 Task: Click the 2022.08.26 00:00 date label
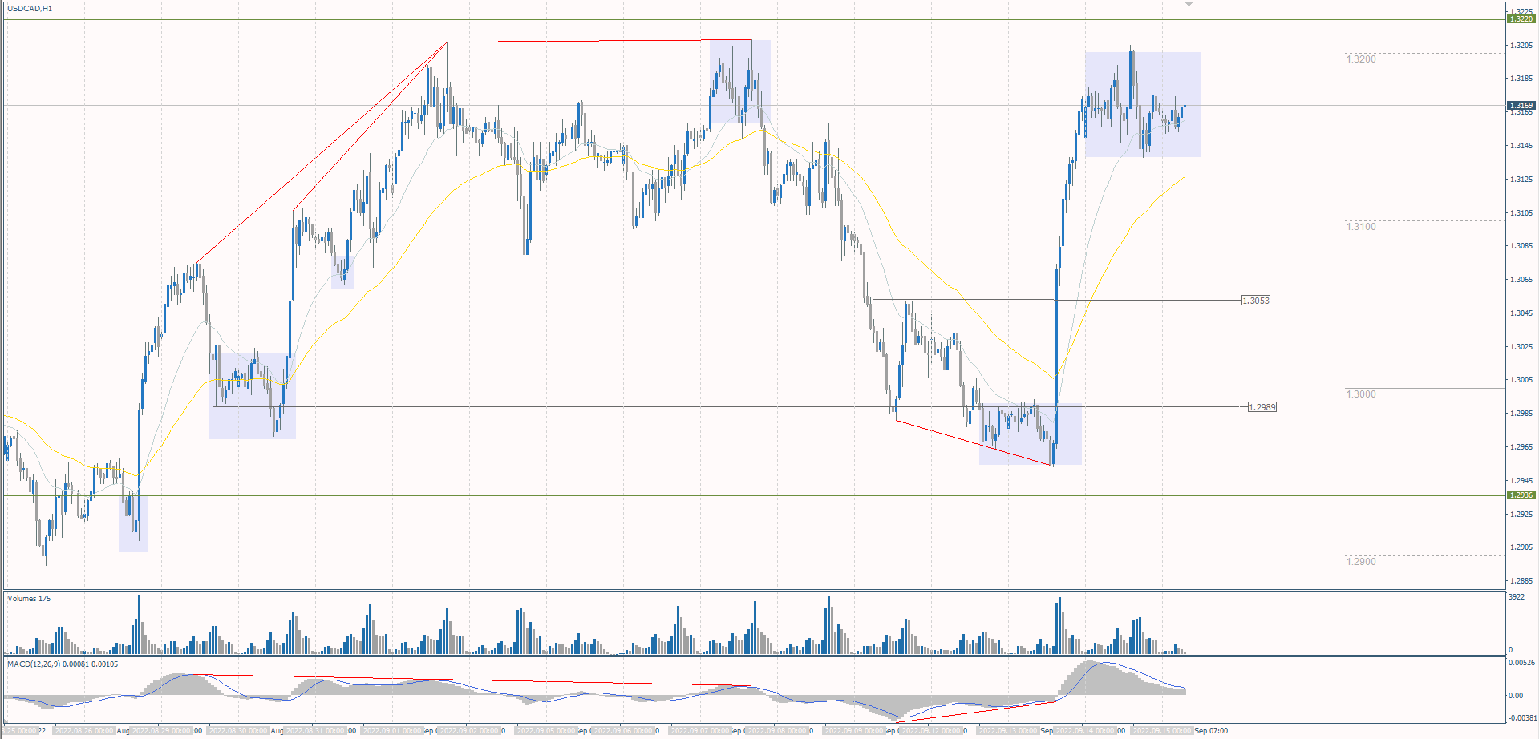(85, 731)
